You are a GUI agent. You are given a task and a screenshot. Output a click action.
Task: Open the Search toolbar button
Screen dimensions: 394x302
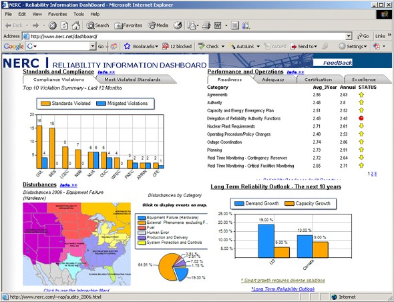[97, 25]
